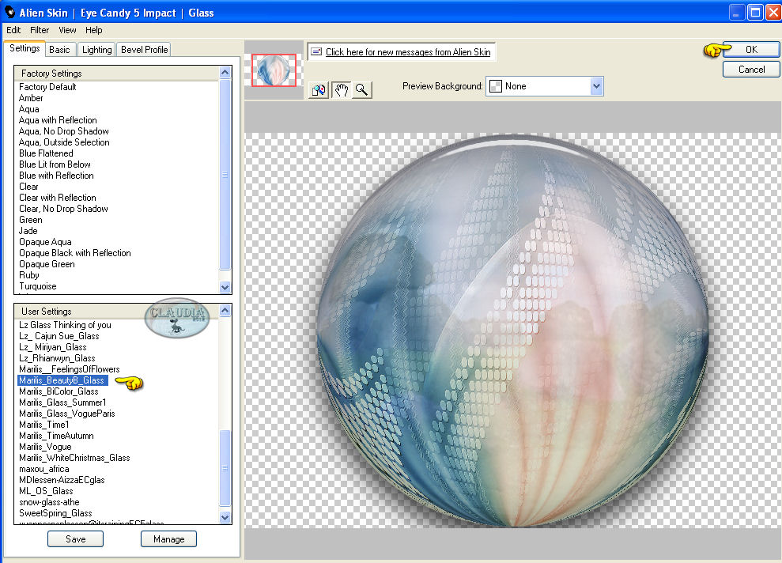Select Marilis_TimeAutumn setting
Screen dimensions: 782x563
coord(56,436)
